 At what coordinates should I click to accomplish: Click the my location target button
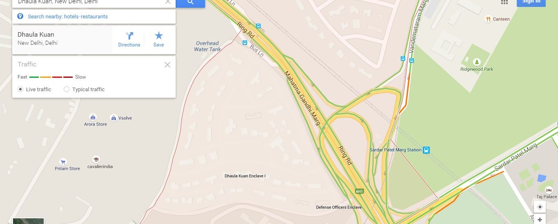[x=540, y=207]
